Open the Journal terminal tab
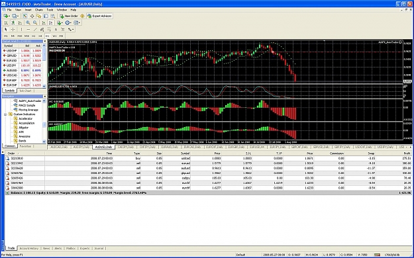 tap(99, 248)
